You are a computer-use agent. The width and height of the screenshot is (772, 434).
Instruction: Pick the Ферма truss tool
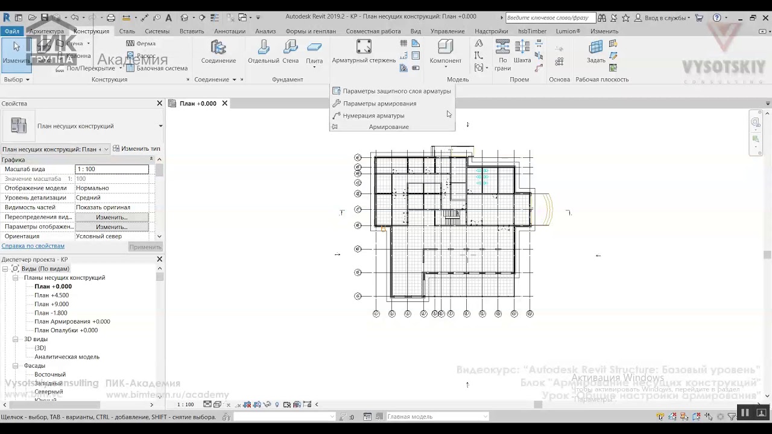coord(141,43)
